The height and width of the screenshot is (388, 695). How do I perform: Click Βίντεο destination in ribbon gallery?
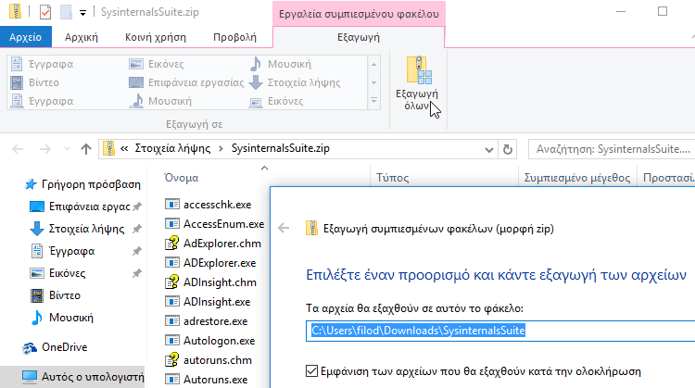(35, 82)
